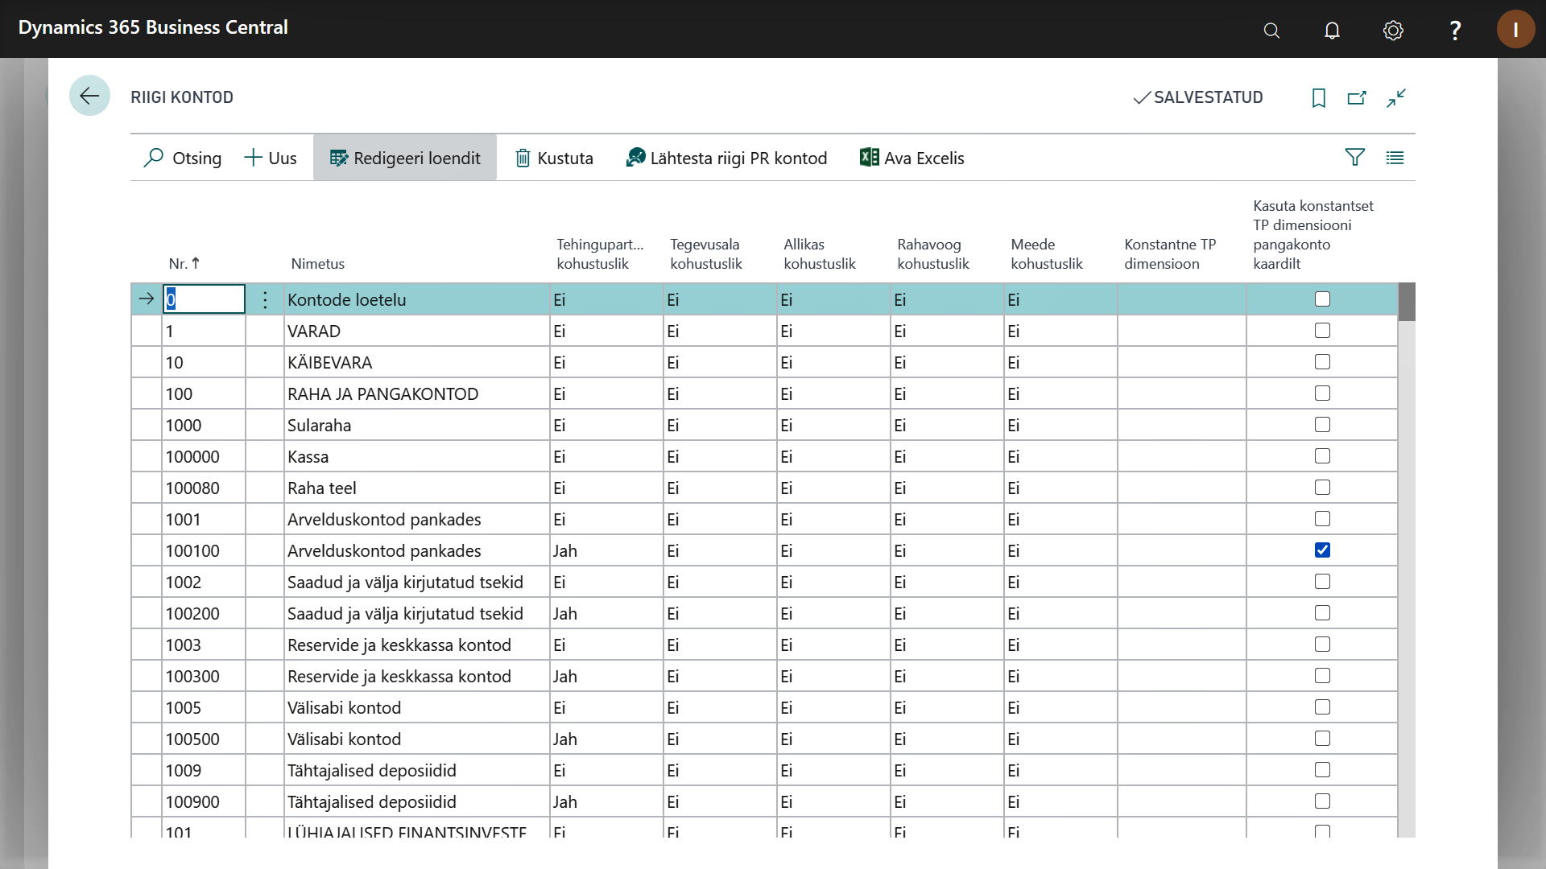Toggle Redigeeri loendit mode
This screenshot has width=1546, height=869.
[x=405, y=158]
